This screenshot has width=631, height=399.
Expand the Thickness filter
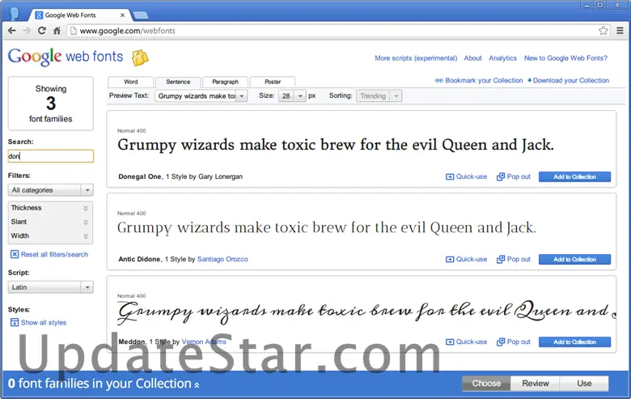(50, 208)
